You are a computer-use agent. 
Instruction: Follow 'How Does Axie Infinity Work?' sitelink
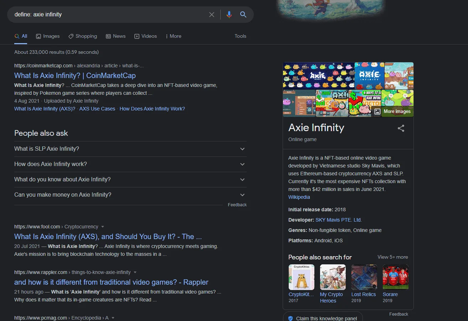[152, 109]
